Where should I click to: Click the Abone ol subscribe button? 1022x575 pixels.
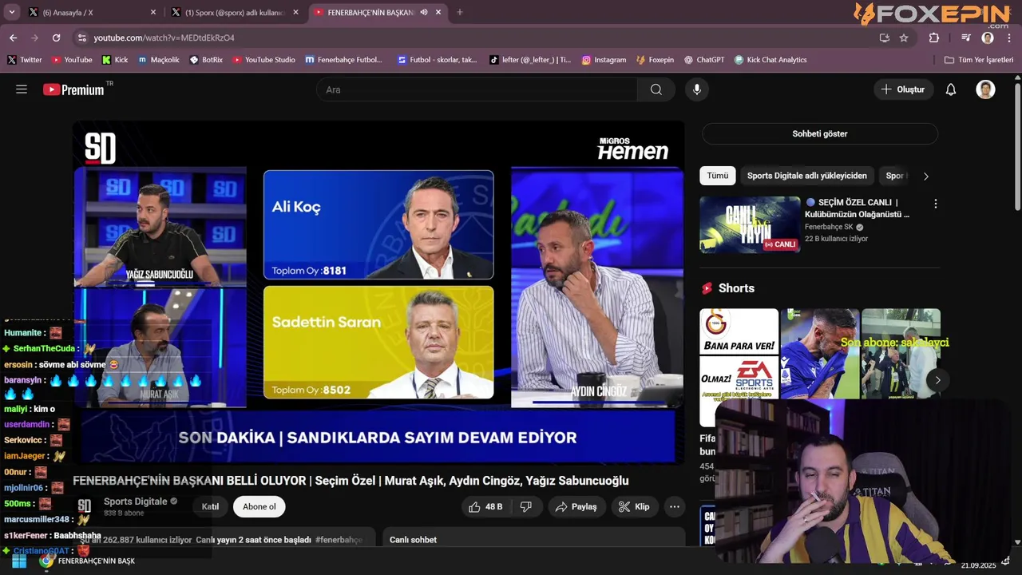tap(259, 507)
